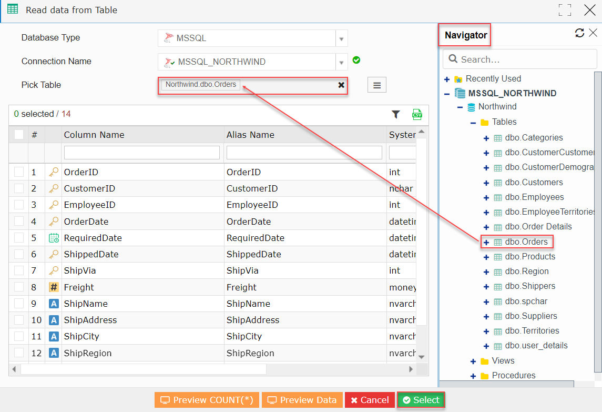Click the calendar icon of the RequiredDate row
Image resolution: width=602 pixels, height=412 pixels.
tap(54, 238)
